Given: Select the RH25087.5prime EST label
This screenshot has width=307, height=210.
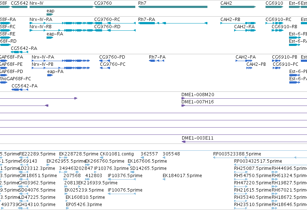Looking at the screenshot, I should pyautogui.click(x=253, y=168).
